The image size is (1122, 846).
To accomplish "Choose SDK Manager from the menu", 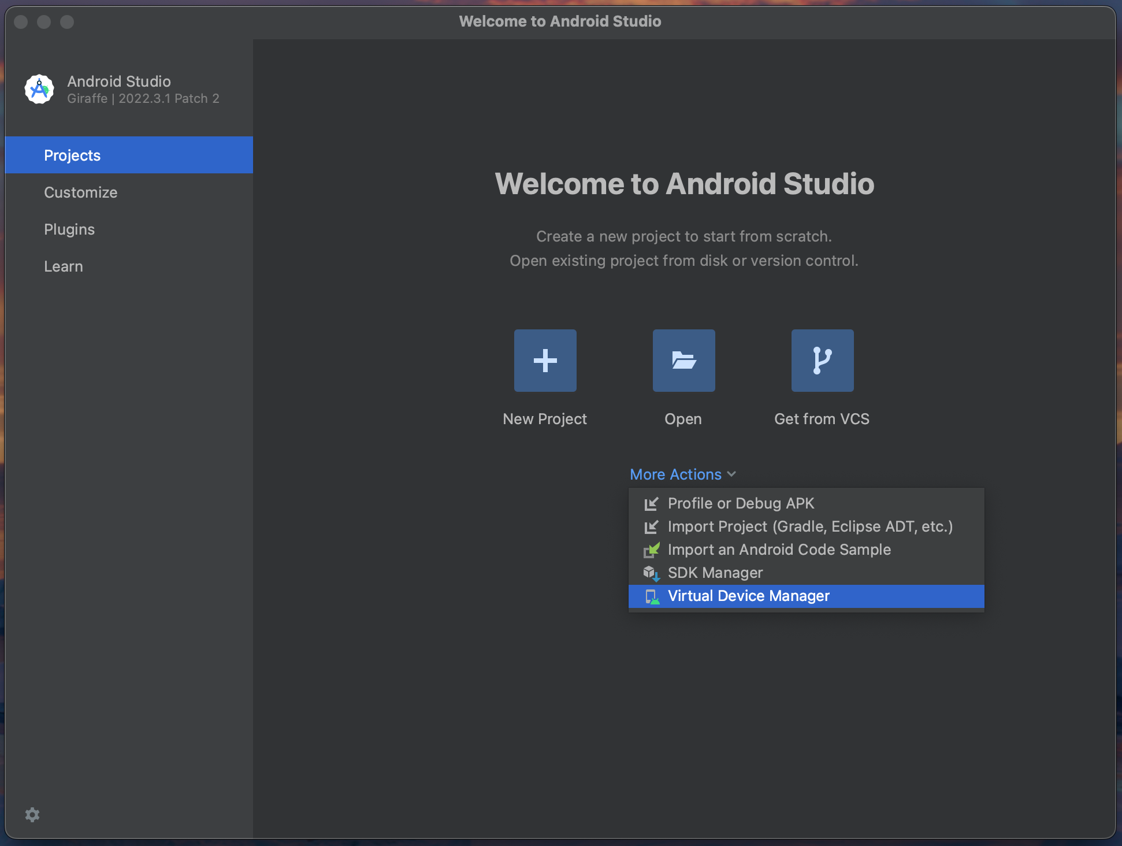I will pos(715,573).
